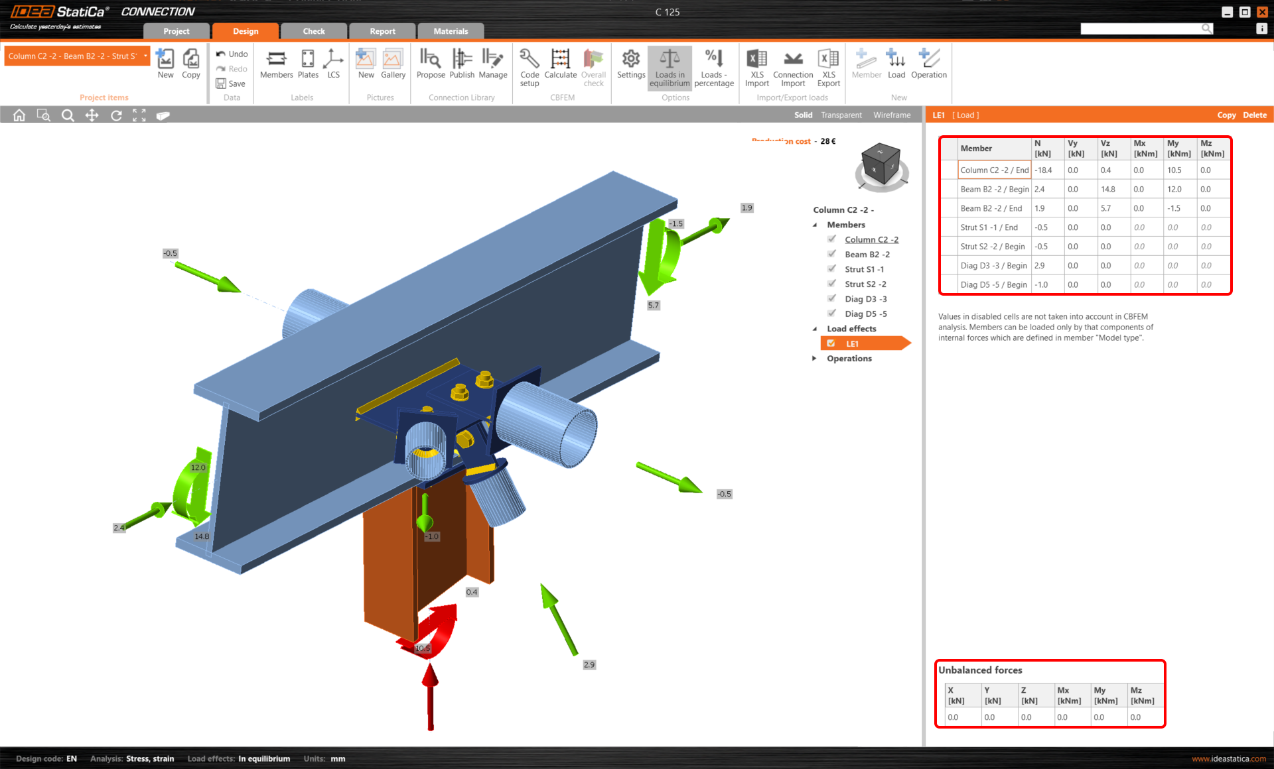Image resolution: width=1274 pixels, height=769 pixels.
Task: Click the home view icon
Action: 19,115
